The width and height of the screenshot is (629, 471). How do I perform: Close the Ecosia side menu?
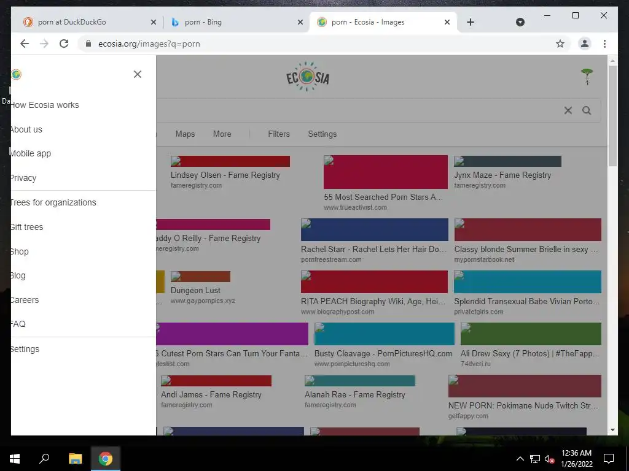[x=137, y=74]
